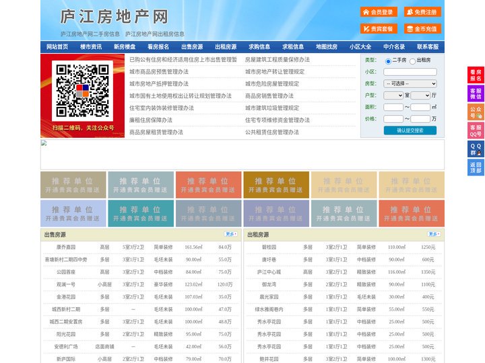Click the 免费注册 free registration button
This screenshot has height=363, width=485.
click(x=422, y=12)
